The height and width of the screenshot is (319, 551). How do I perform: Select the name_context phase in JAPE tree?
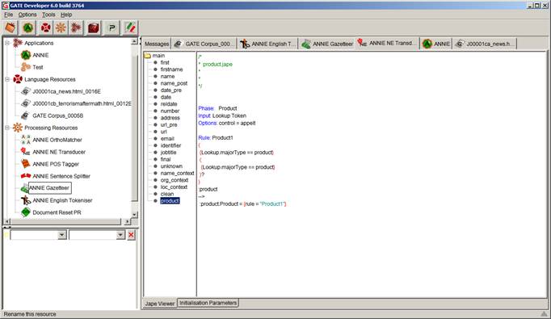(x=177, y=173)
